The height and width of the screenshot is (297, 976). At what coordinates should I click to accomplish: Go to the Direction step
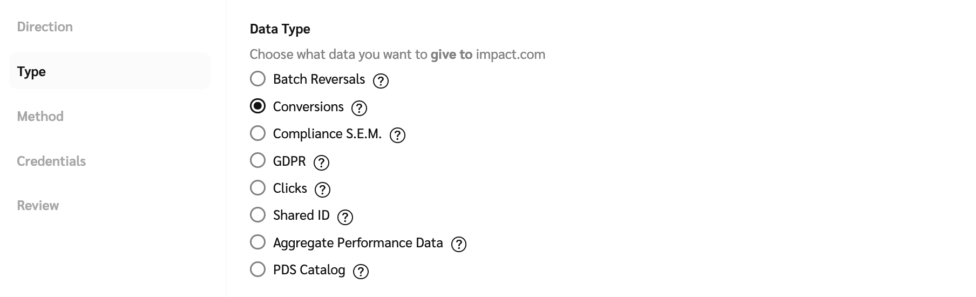click(x=45, y=27)
